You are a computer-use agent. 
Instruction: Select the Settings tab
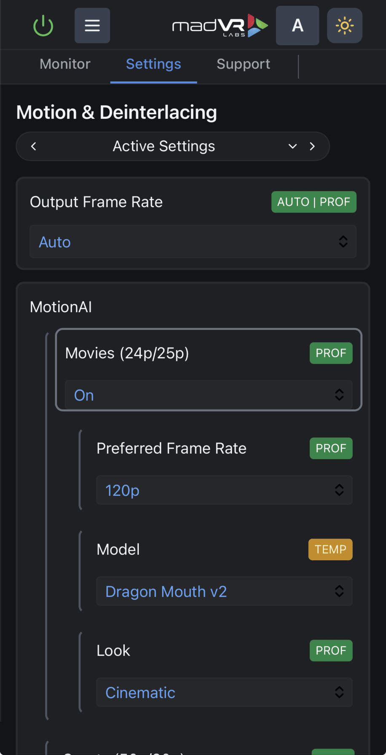click(x=153, y=64)
